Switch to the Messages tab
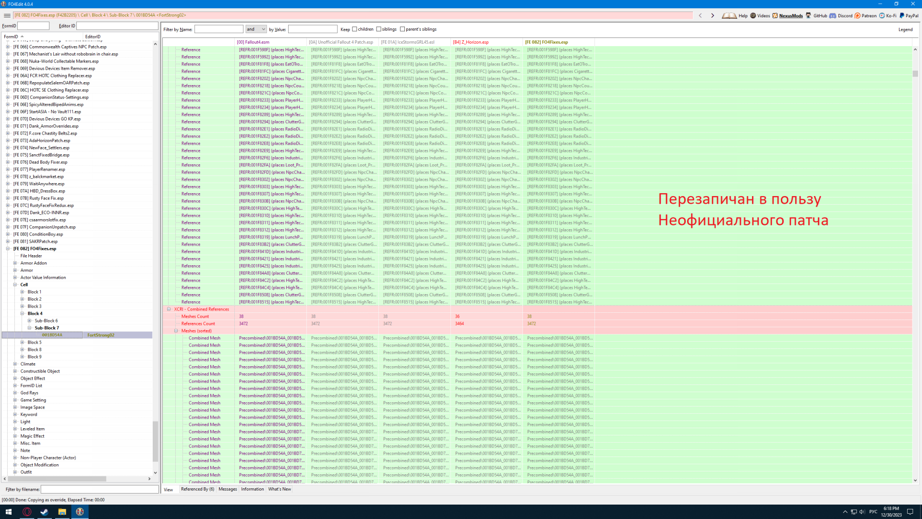Viewport: 922px width, 519px height. tap(228, 489)
